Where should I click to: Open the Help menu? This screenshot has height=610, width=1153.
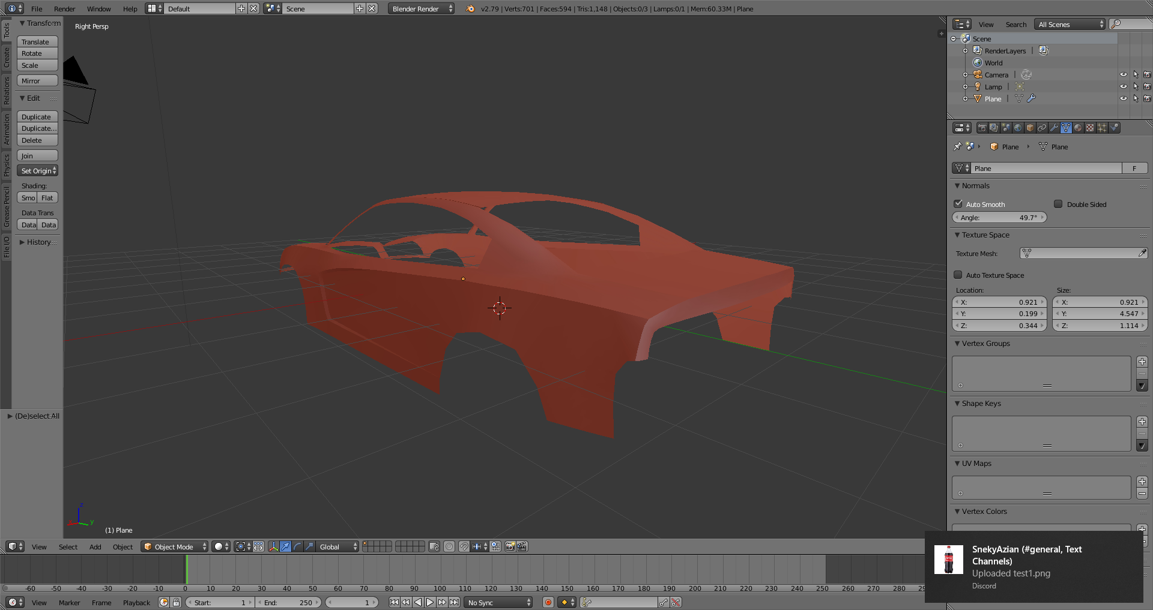coord(130,8)
